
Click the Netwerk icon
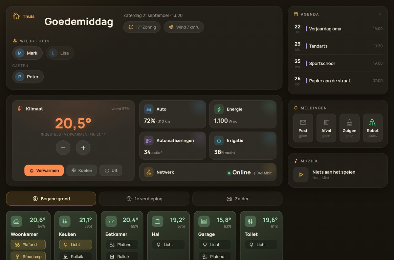(149, 172)
